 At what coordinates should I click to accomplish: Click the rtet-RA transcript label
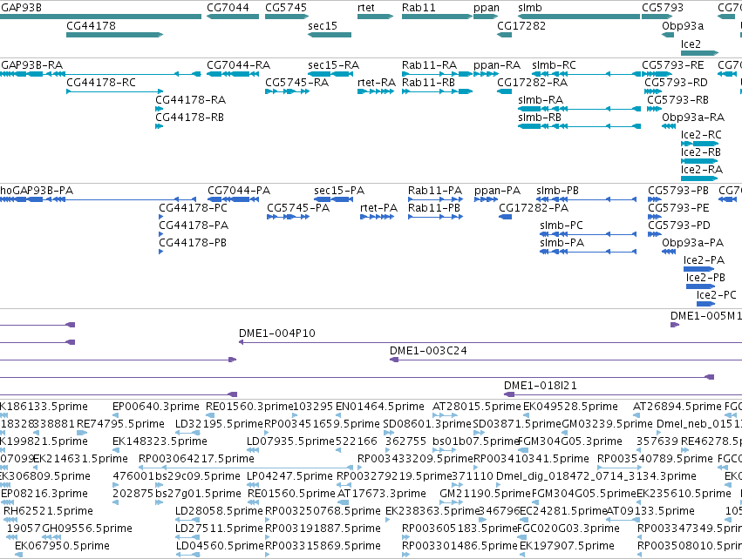pyautogui.click(x=377, y=82)
